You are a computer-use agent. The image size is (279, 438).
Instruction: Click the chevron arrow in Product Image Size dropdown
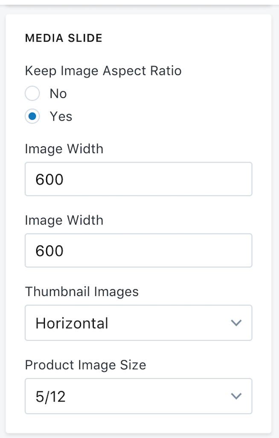coord(236,396)
